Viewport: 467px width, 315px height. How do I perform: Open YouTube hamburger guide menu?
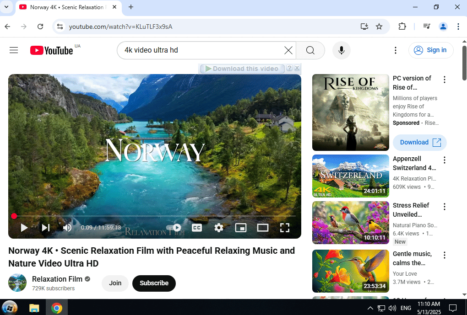(x=14, y=50)
